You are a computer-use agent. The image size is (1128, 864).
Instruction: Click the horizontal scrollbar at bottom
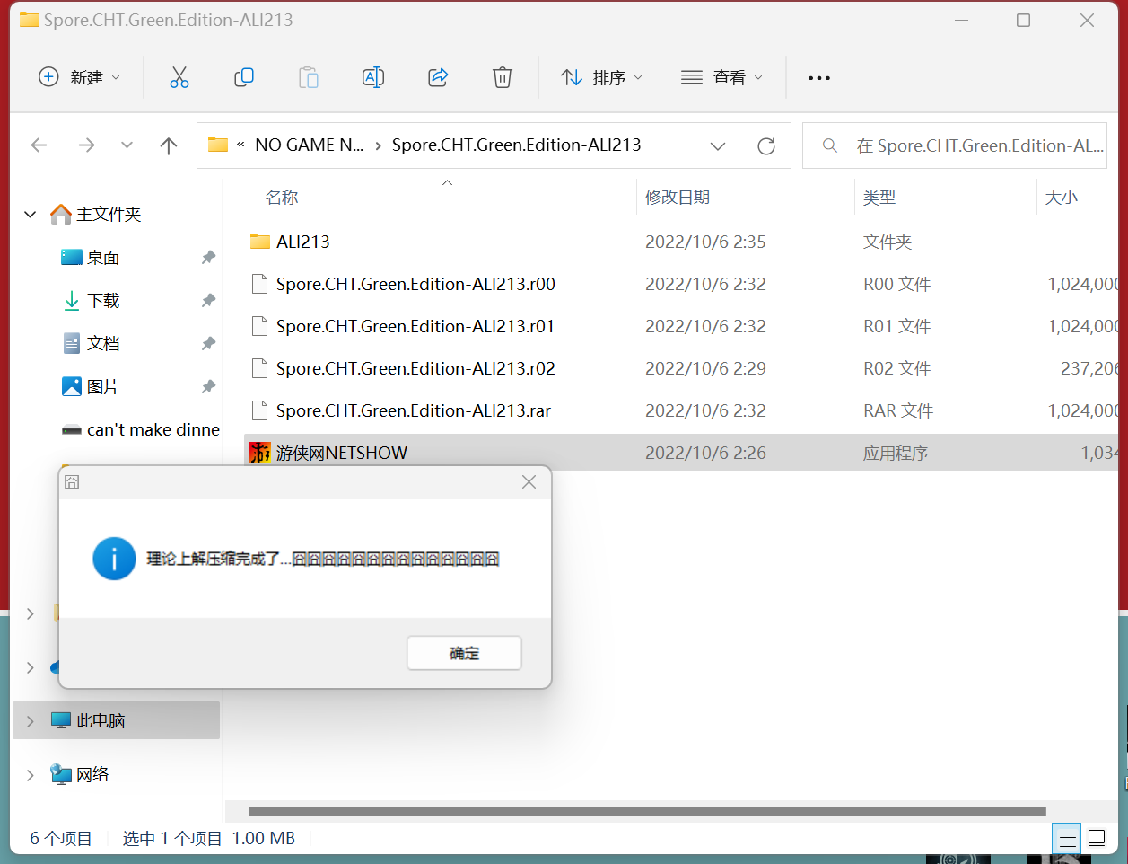point(646,811)
